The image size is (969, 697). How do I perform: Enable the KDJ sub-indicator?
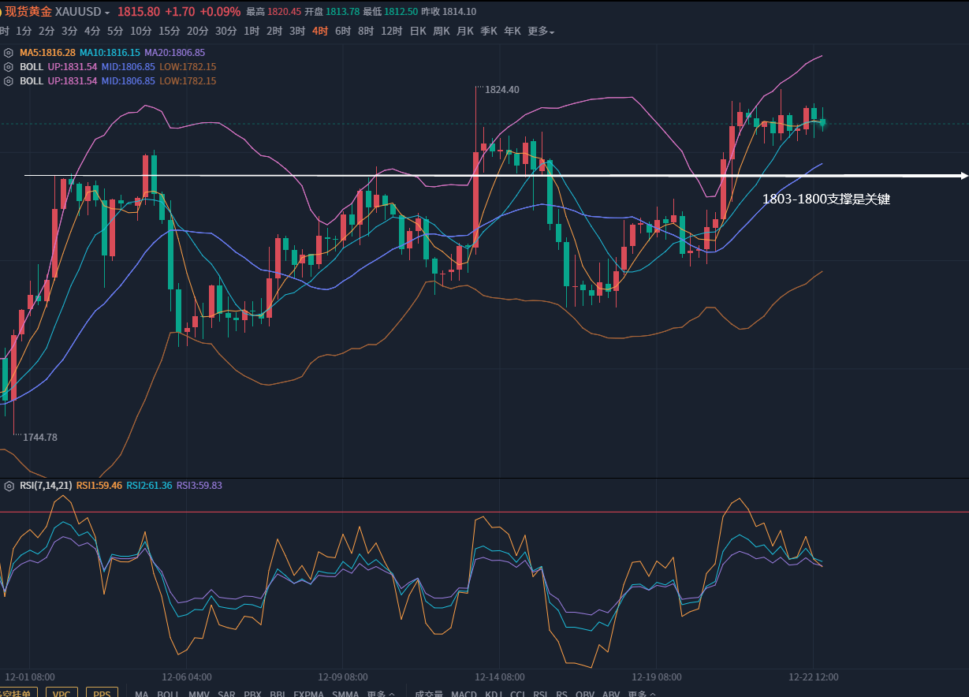(x=494, y=695)
